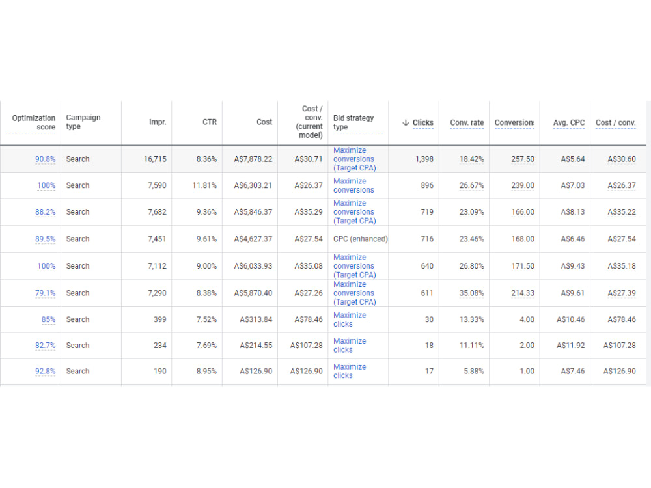Open Maximize conversions link in 896 clicks row
This screenshot has height=488, width=651.
click(x=353, y=185)
